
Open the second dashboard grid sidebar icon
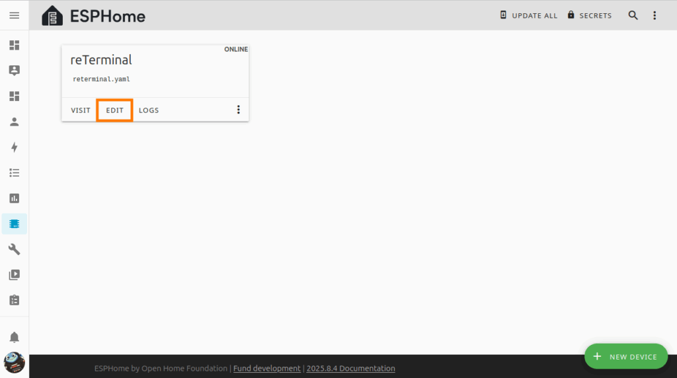pyautogui.click(x=15, y=96)
